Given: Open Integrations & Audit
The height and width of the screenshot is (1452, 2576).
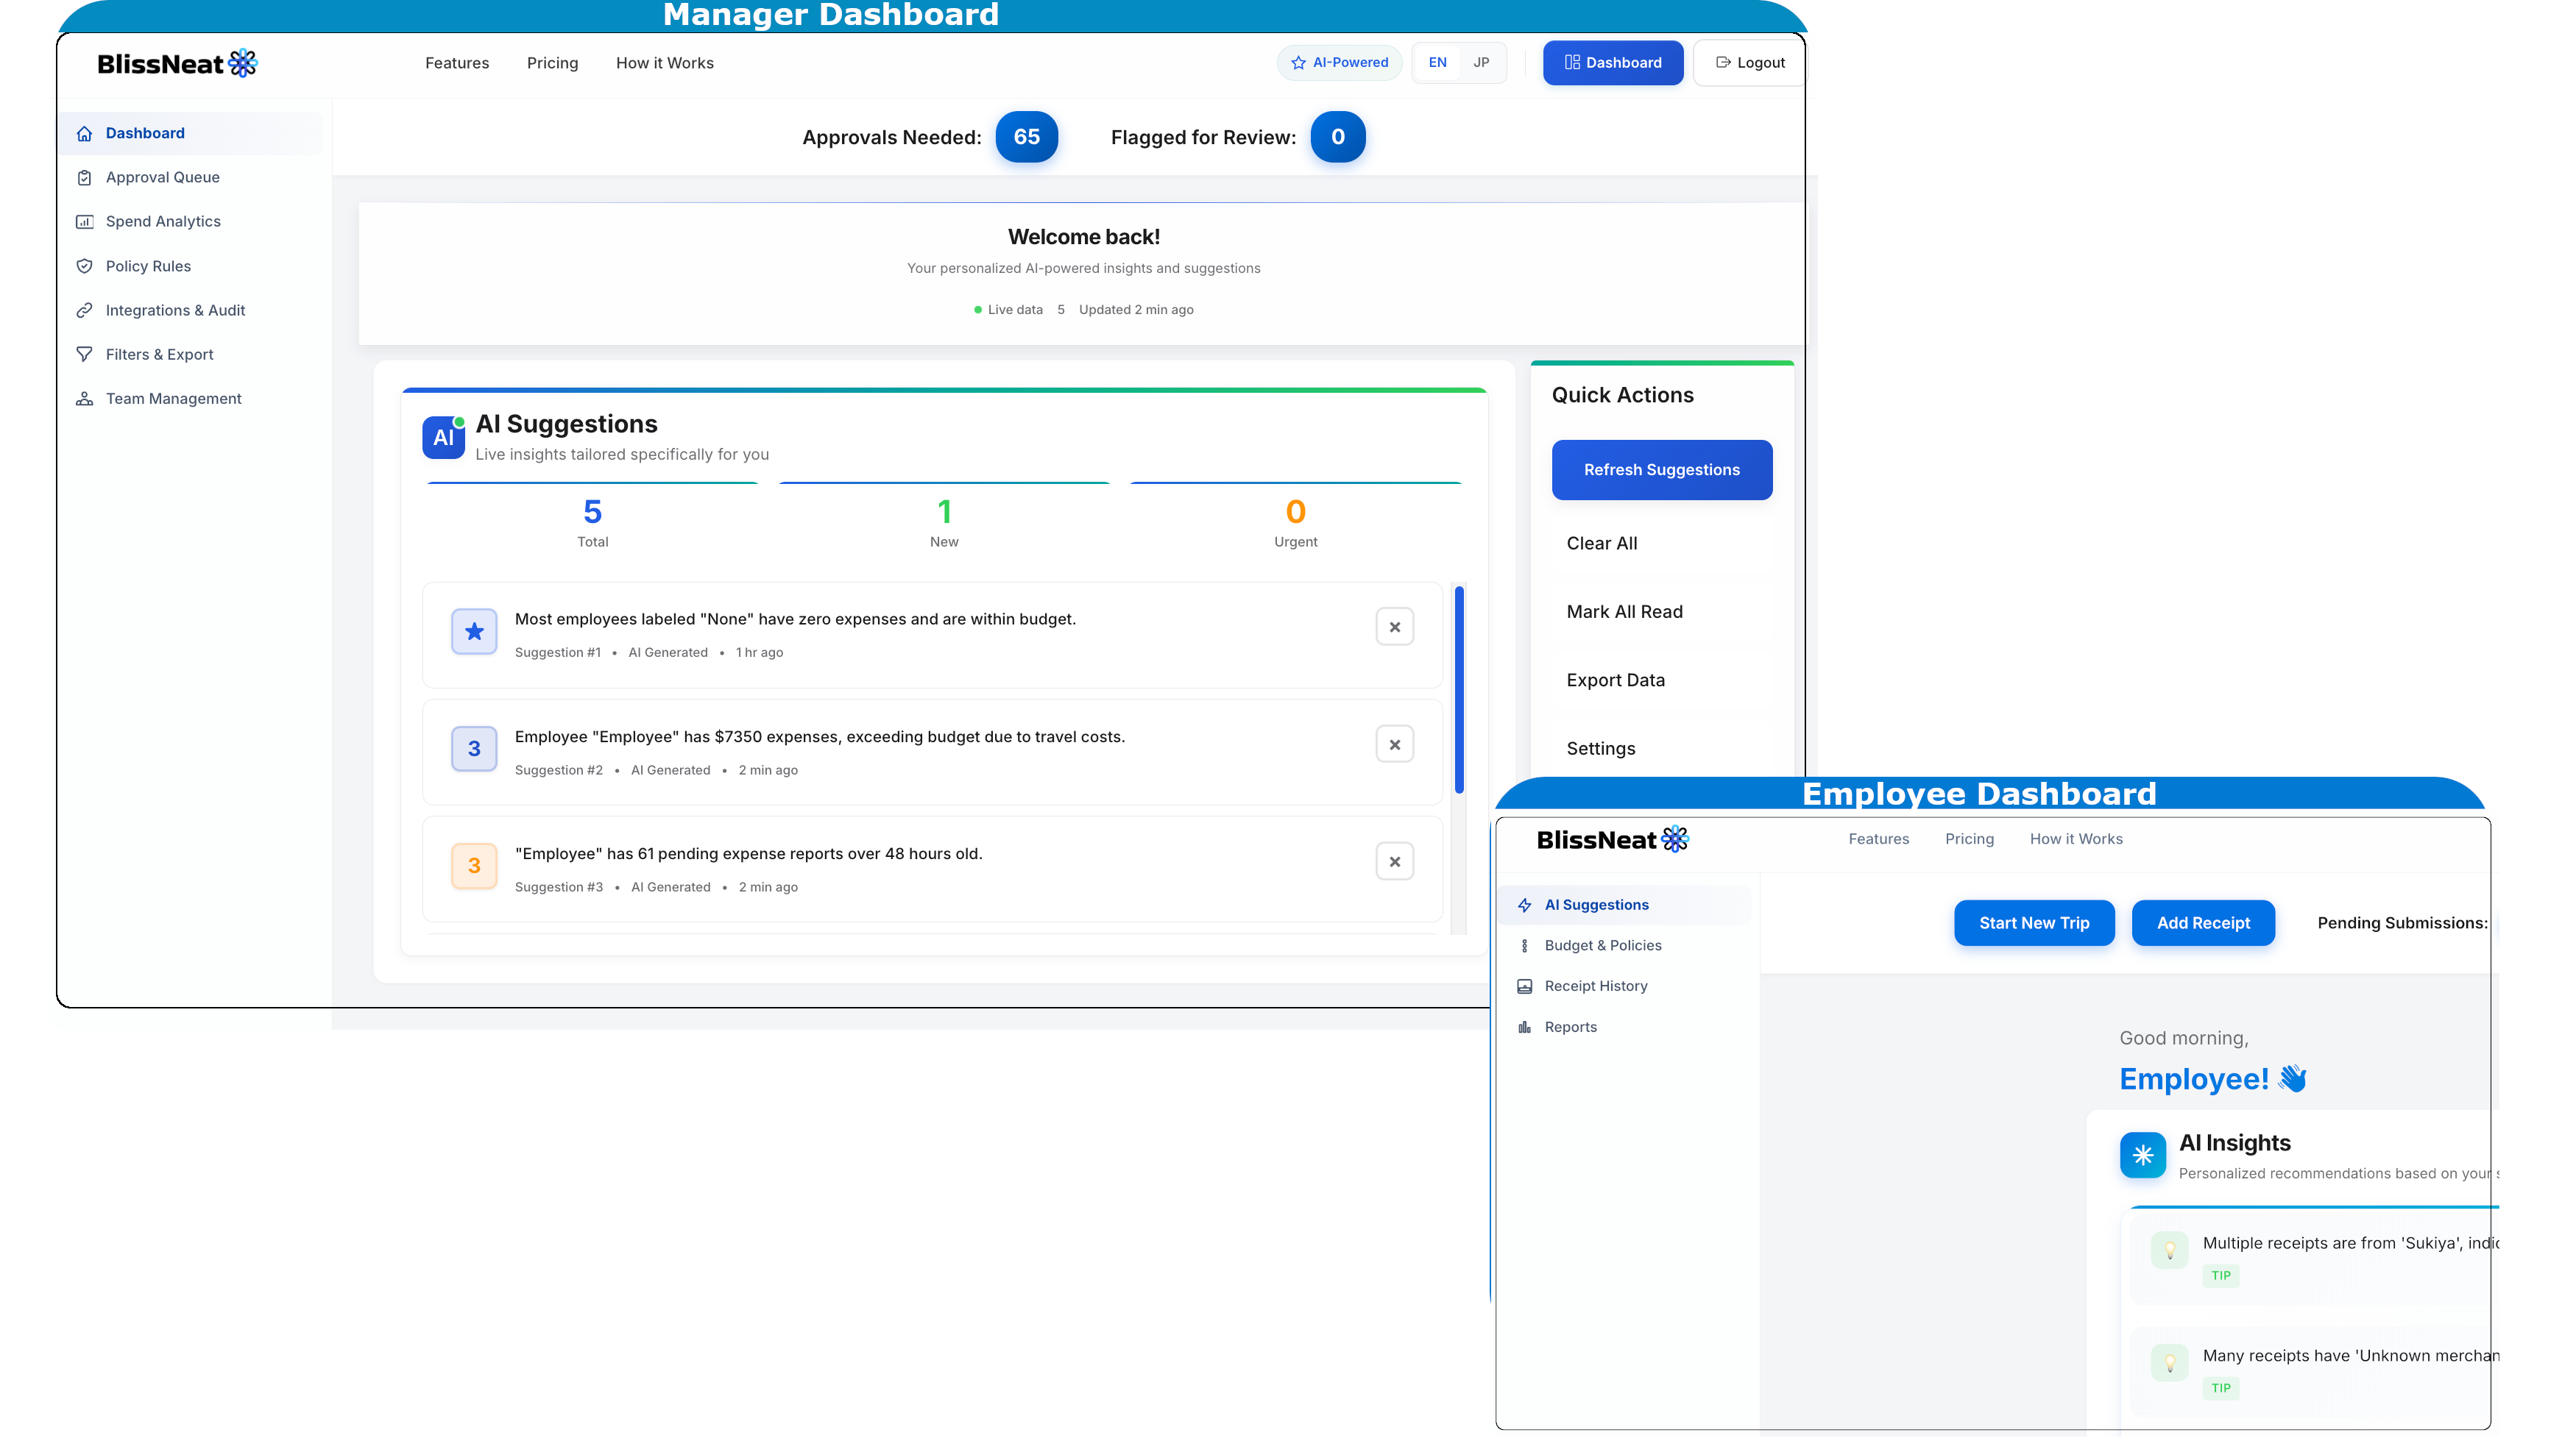Looking at the screenshot, I should point(175,310).
